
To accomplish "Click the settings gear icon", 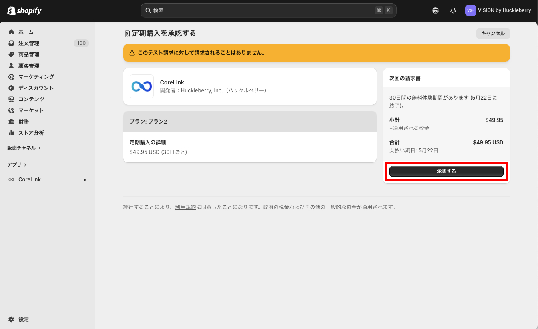I will pyautogui.click(x=11, y=319).
